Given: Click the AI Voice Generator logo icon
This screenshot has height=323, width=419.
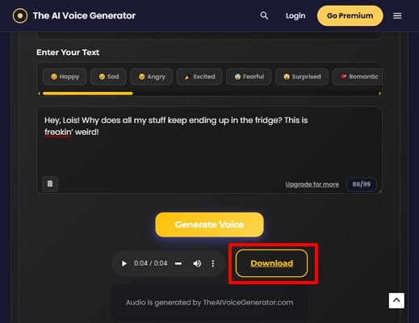Looking at the screenshot, I should (20, 16).
